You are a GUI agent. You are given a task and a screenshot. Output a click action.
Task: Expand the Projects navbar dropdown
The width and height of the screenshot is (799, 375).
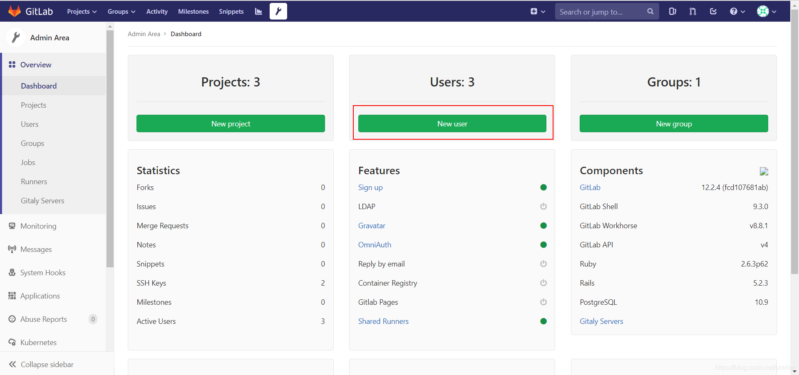tap(82, 12)
